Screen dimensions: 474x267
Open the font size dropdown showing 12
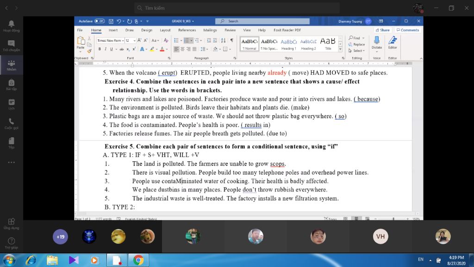click(135, 41)
